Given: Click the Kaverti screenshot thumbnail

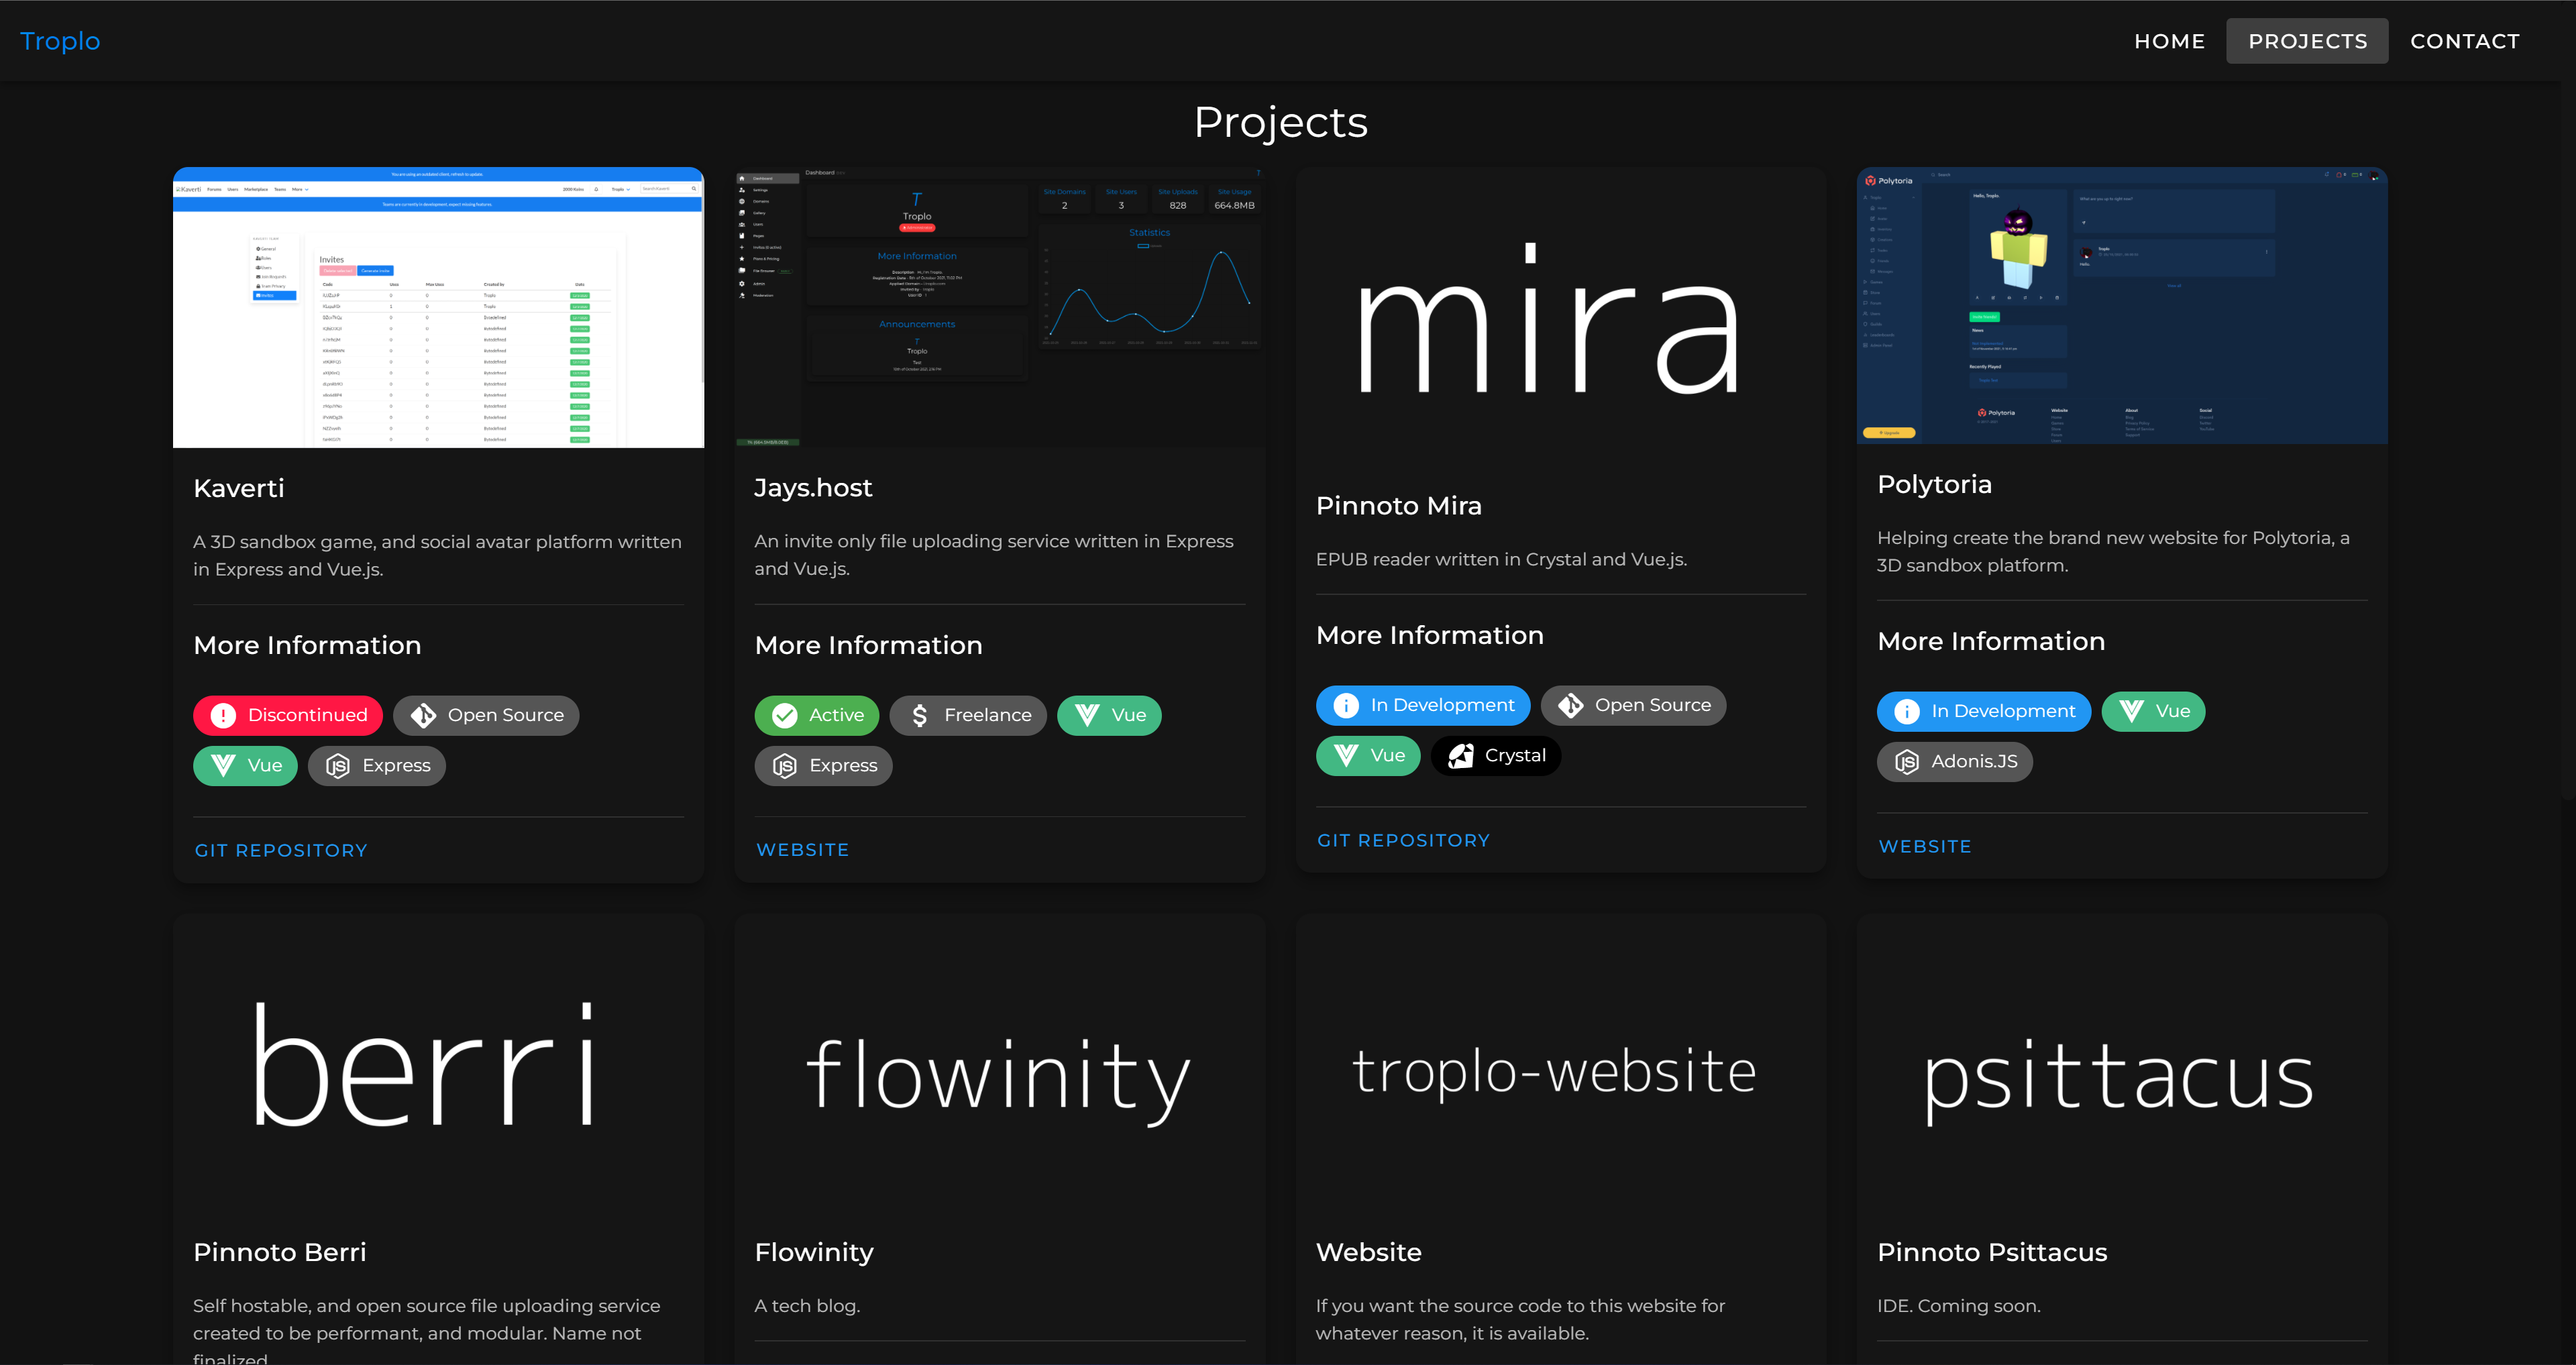Looking at the screenshot, I should (438, 307).
